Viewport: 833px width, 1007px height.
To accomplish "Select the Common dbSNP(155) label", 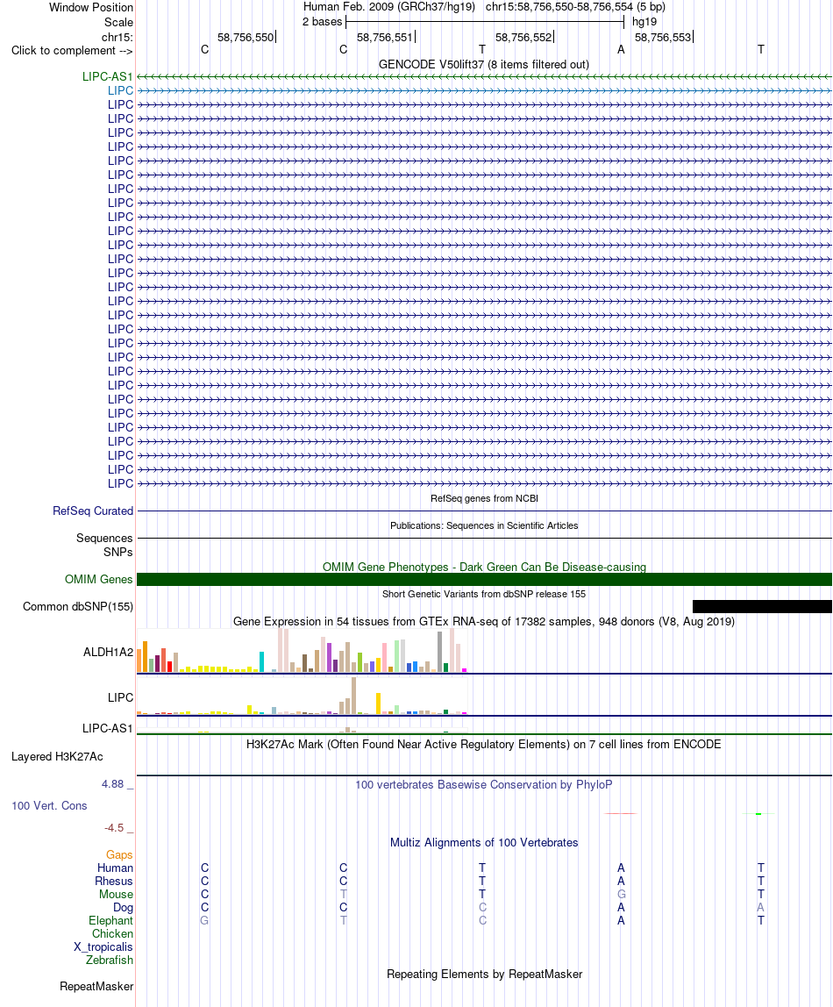I will click(x=78, y=606).
